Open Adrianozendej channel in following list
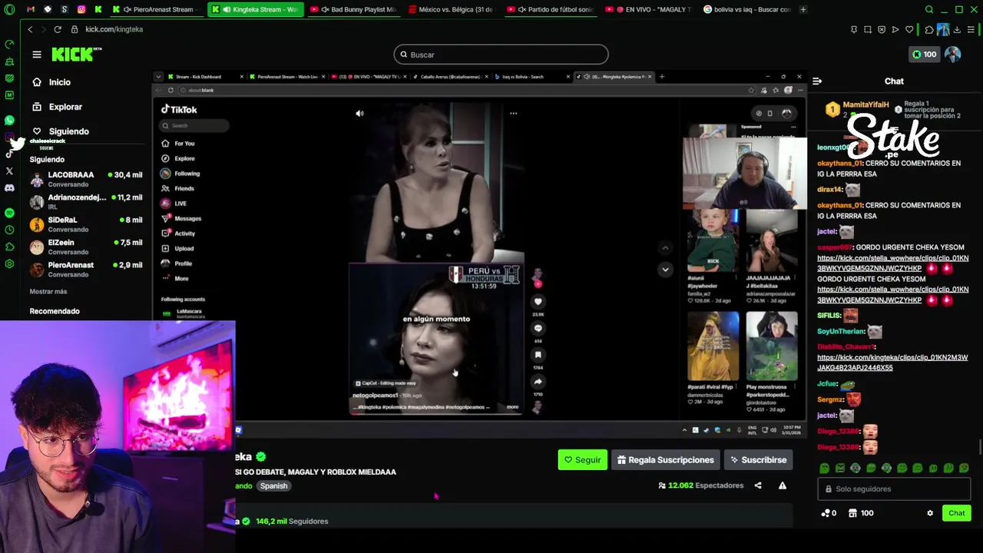The image size is (983, 553). point(86,201)
